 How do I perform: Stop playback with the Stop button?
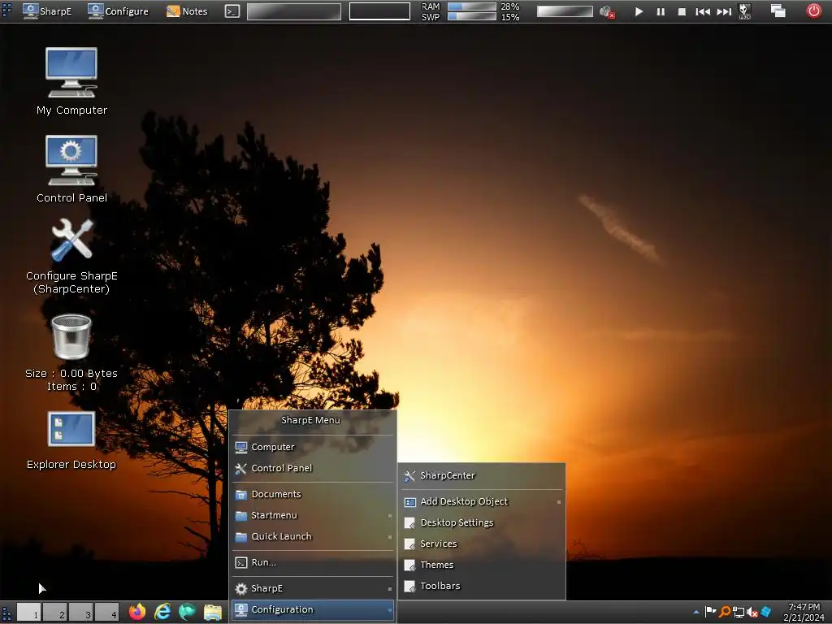coord(682,11)
